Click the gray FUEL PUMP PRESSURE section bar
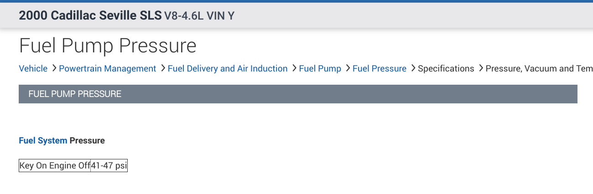 298,94
